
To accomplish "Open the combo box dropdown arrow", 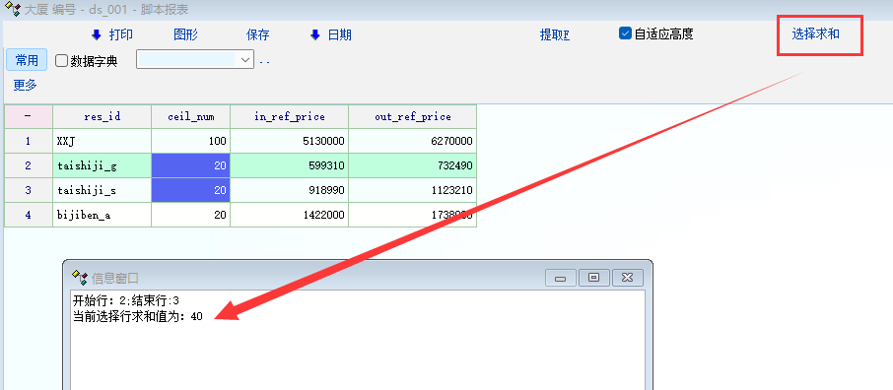I will pos(245,59).
